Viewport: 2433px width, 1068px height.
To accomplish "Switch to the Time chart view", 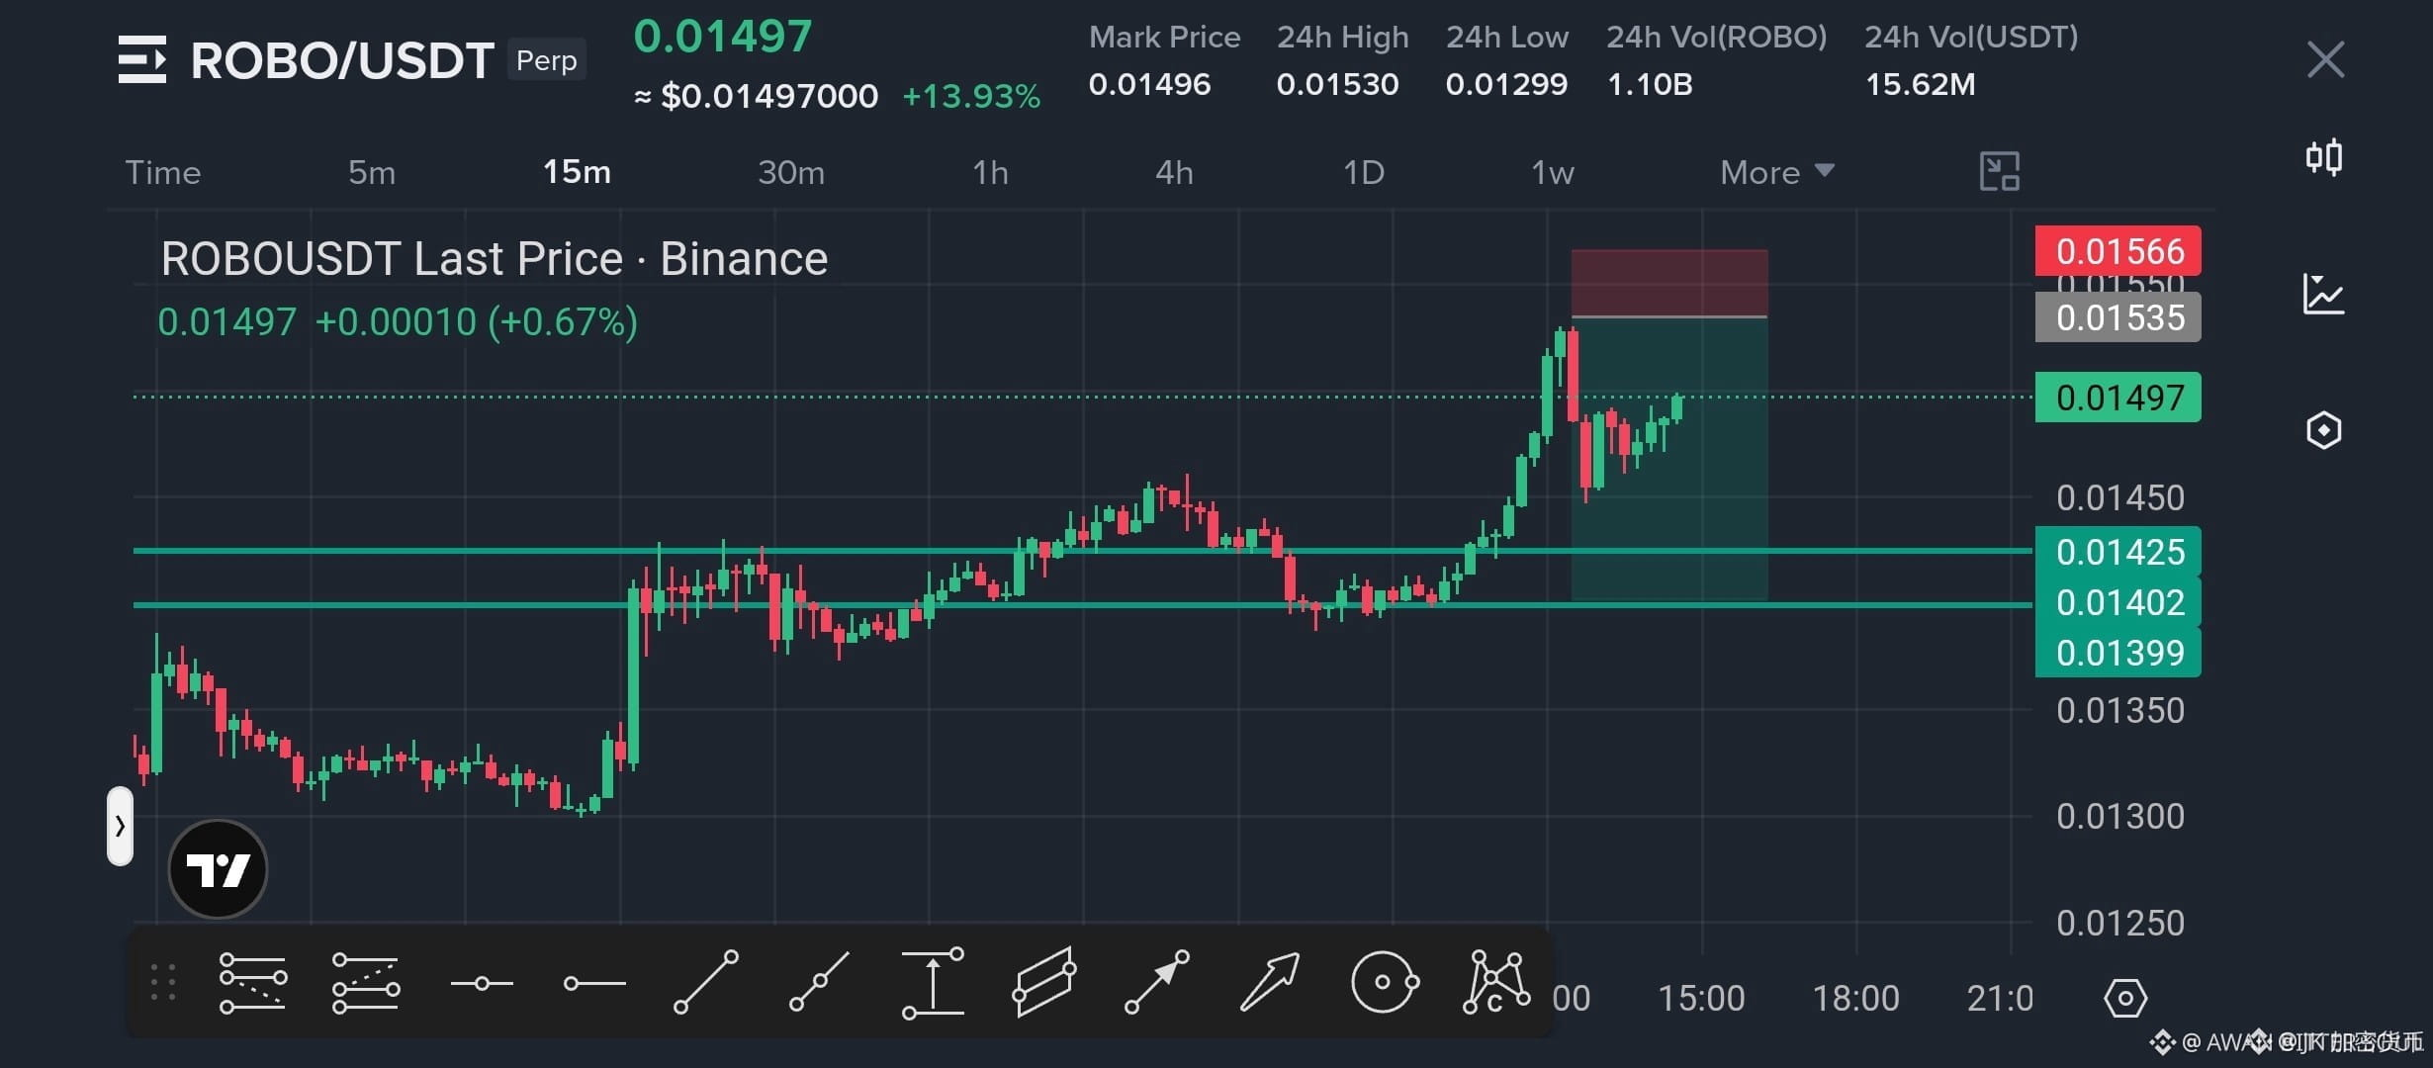I will [x=163, y=172].
